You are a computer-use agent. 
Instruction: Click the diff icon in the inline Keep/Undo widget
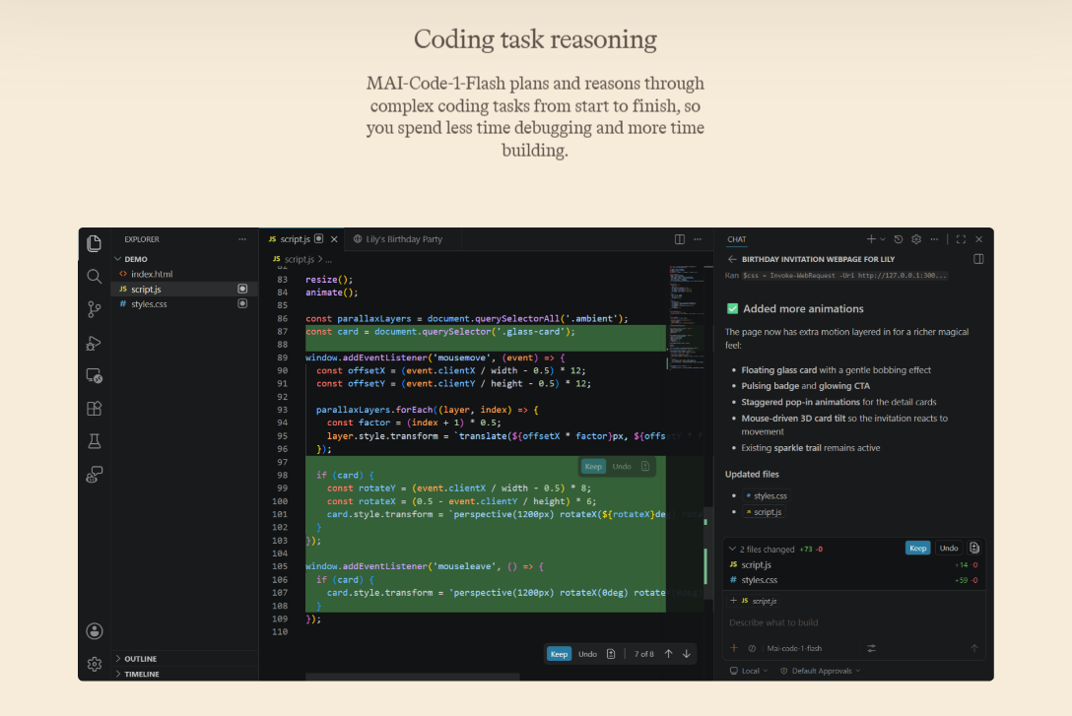pyautogui.click(x=644, y=466)
